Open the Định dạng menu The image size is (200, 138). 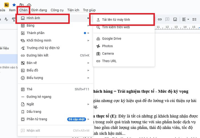click(39, 10)
